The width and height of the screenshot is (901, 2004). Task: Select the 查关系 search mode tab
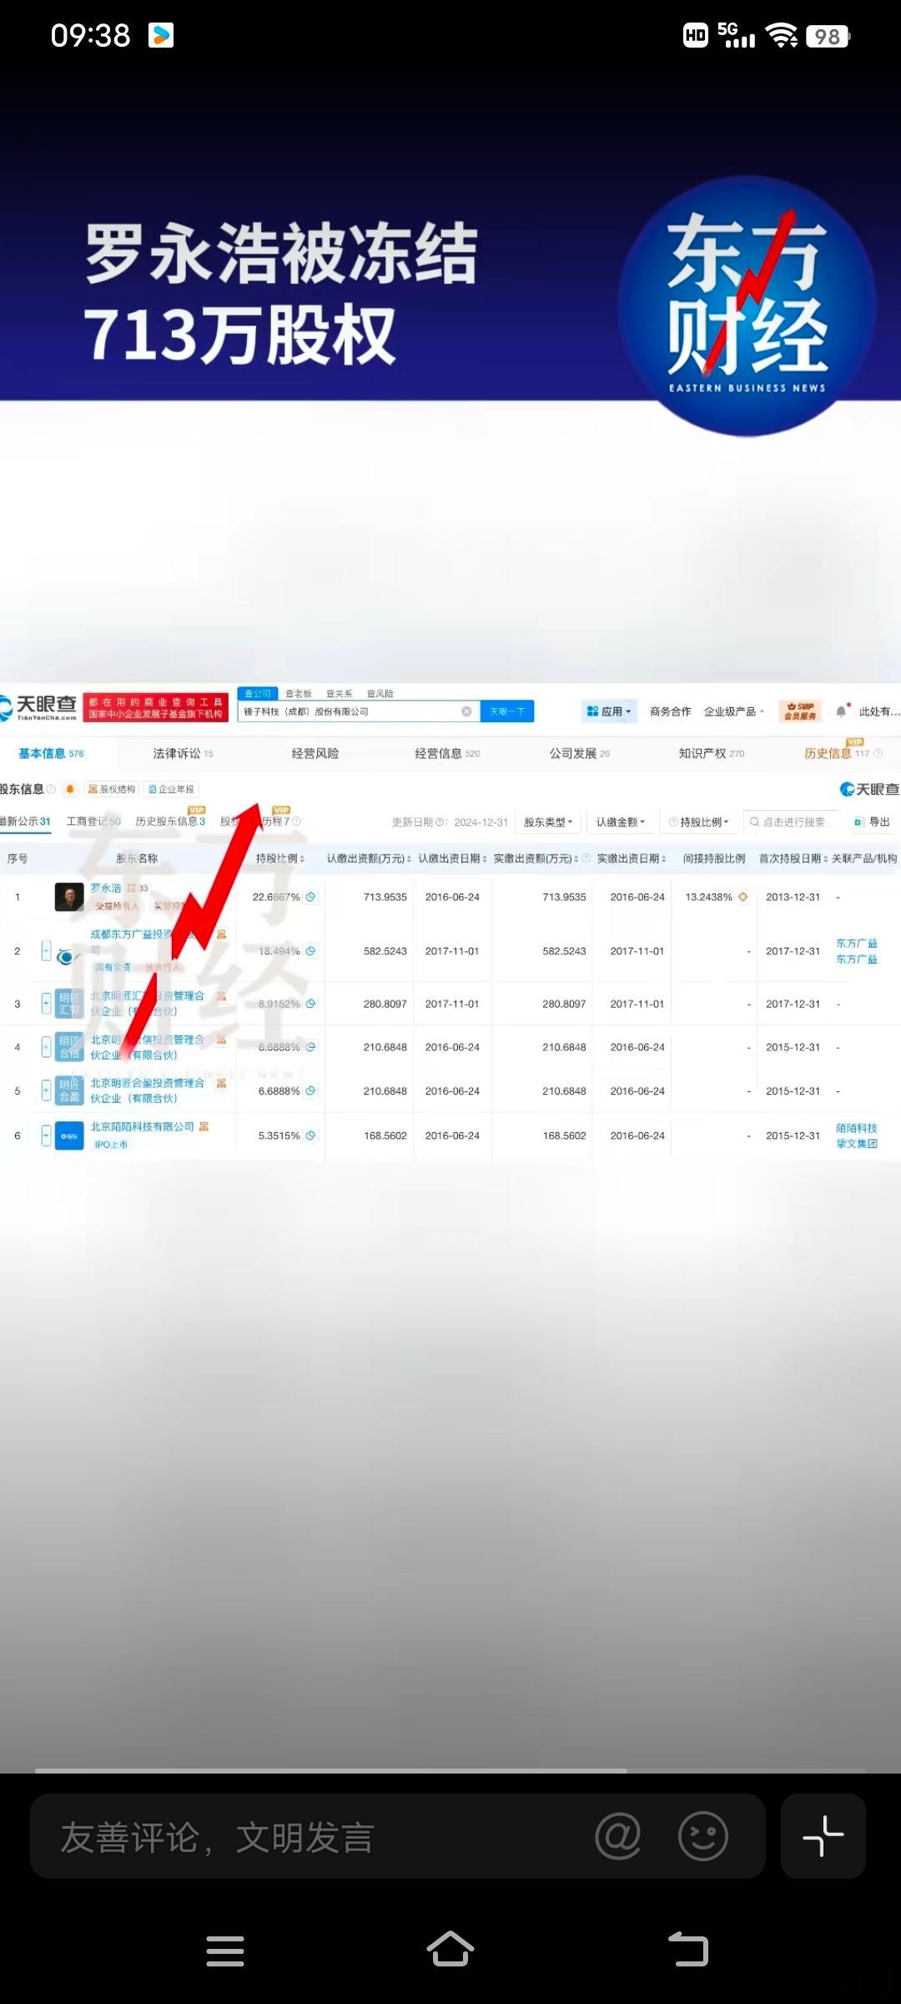[339, 693]
